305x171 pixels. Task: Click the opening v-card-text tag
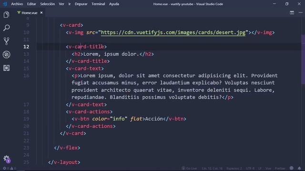coord(85,68)
